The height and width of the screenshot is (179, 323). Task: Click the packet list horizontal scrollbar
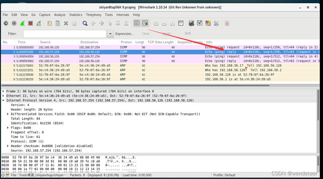point(136,85)
